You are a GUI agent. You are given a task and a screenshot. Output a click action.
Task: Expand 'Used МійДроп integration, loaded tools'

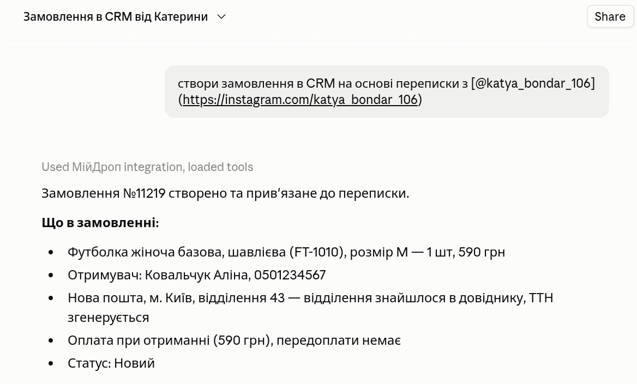(147, 167)
